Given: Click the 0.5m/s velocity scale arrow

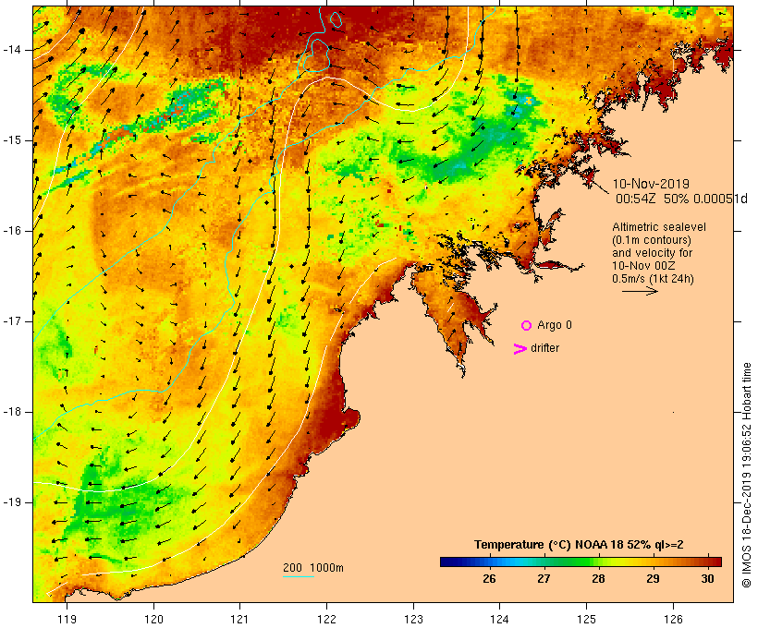Looking at the screenshot, I should (x=640, y=291).
